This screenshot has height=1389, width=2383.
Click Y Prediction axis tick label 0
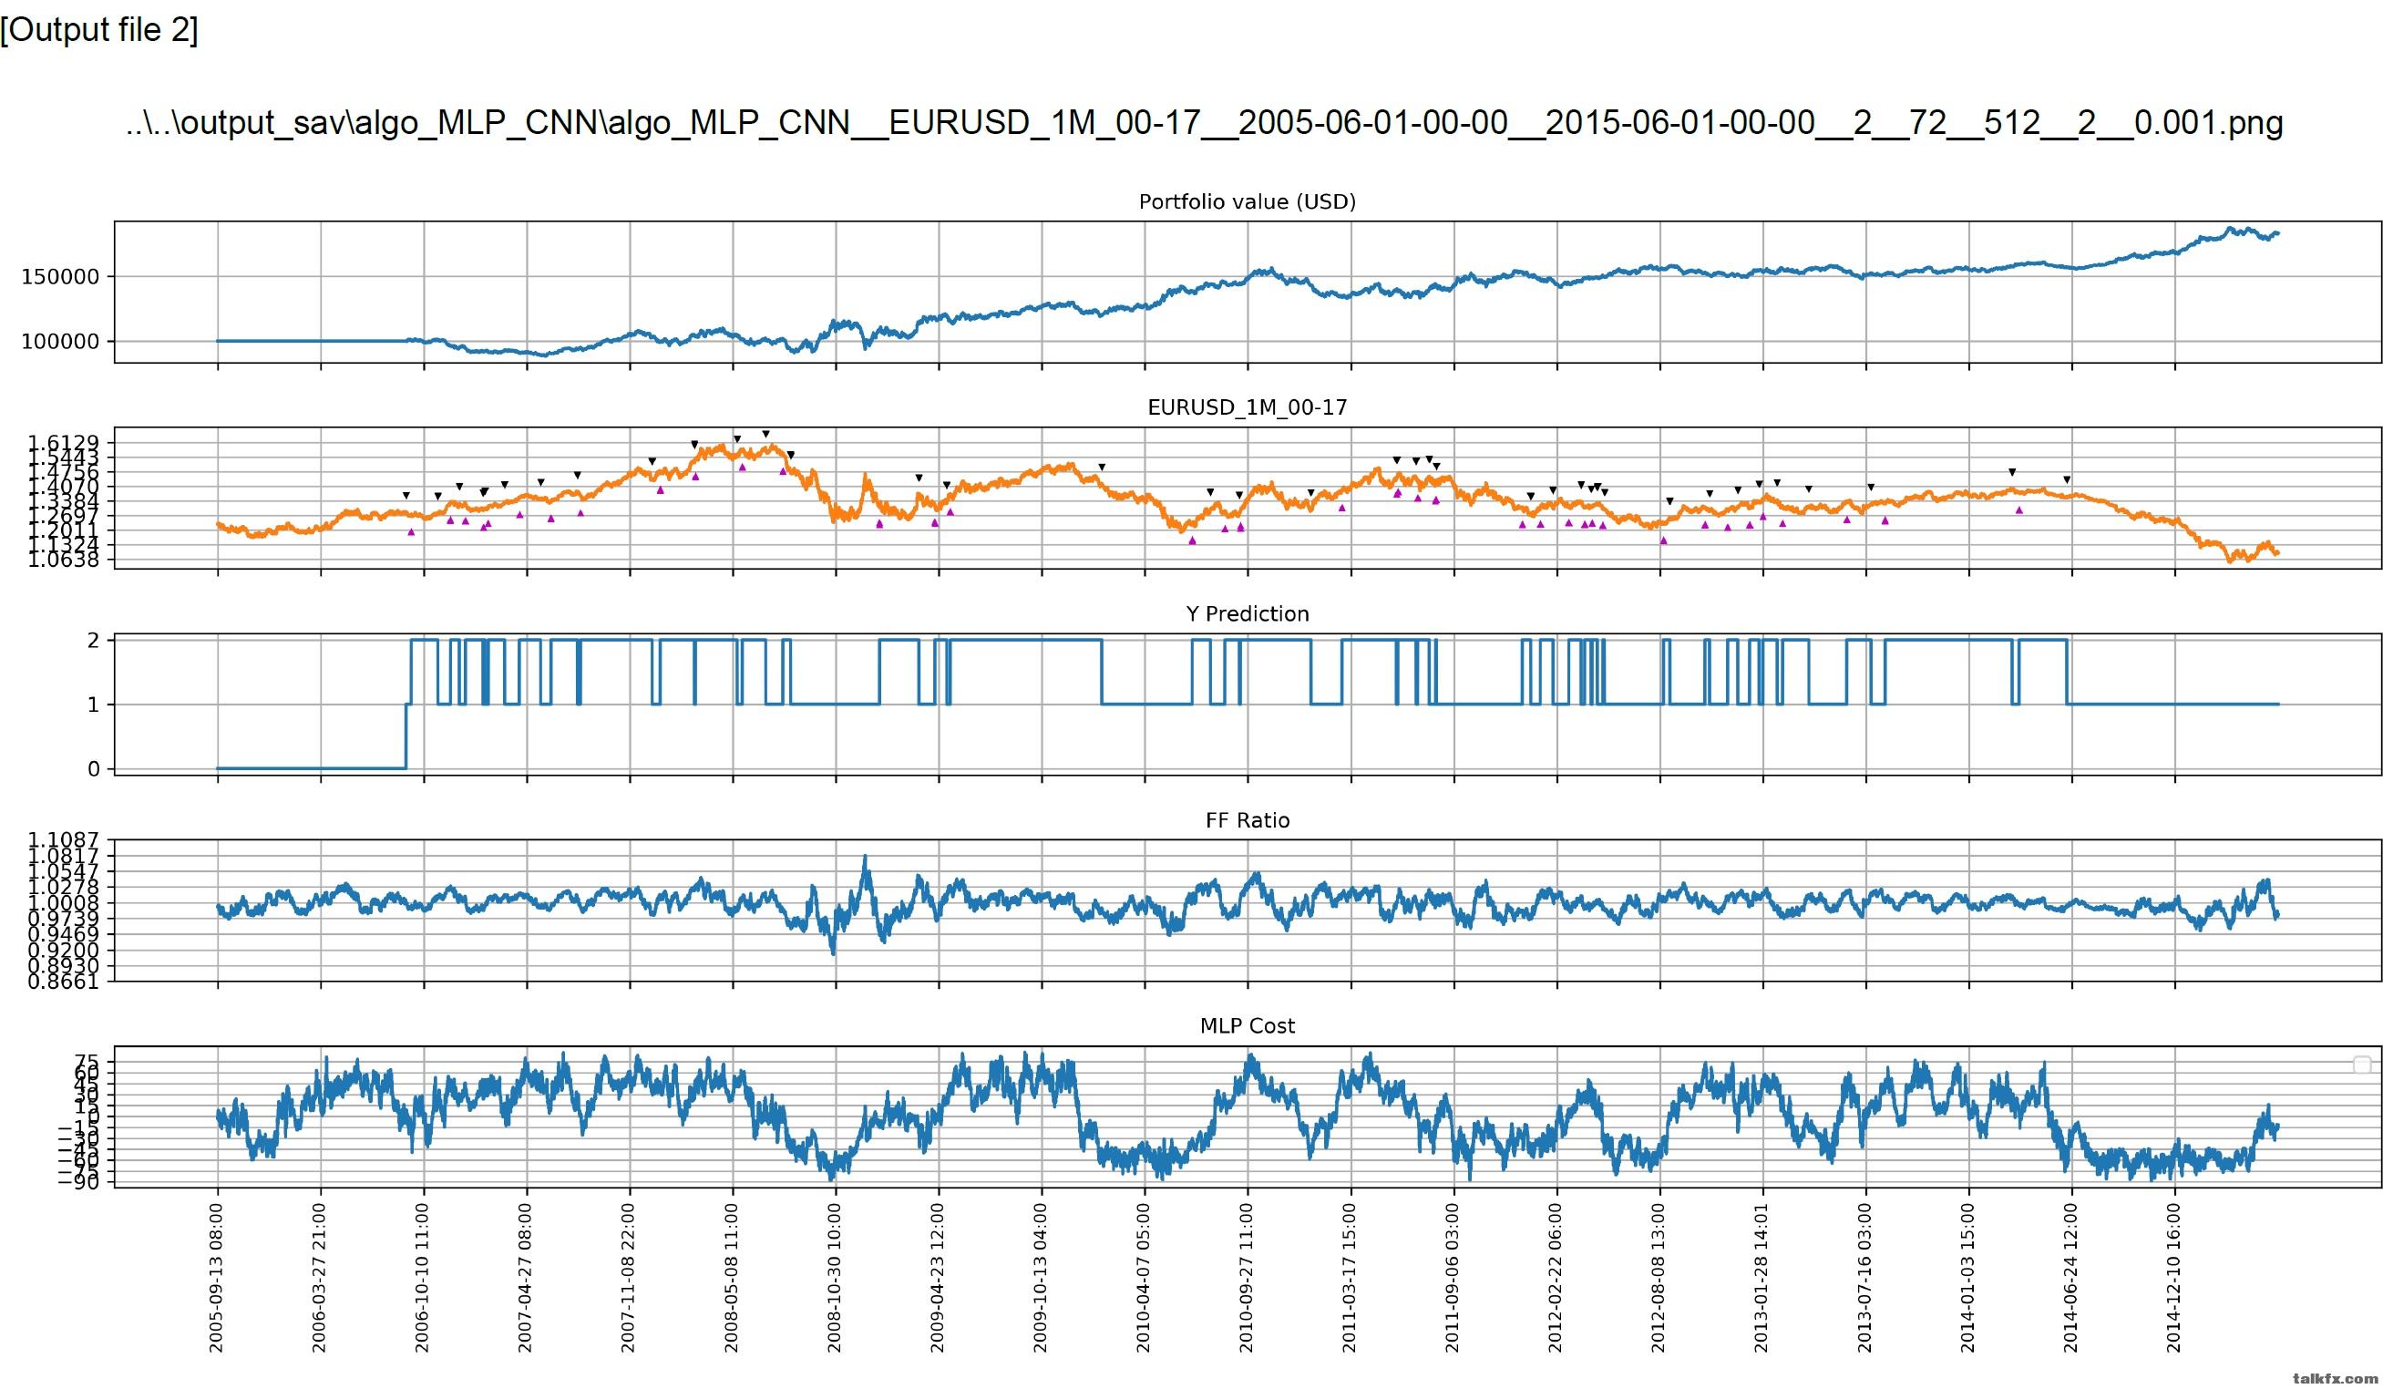coord(94,768)
